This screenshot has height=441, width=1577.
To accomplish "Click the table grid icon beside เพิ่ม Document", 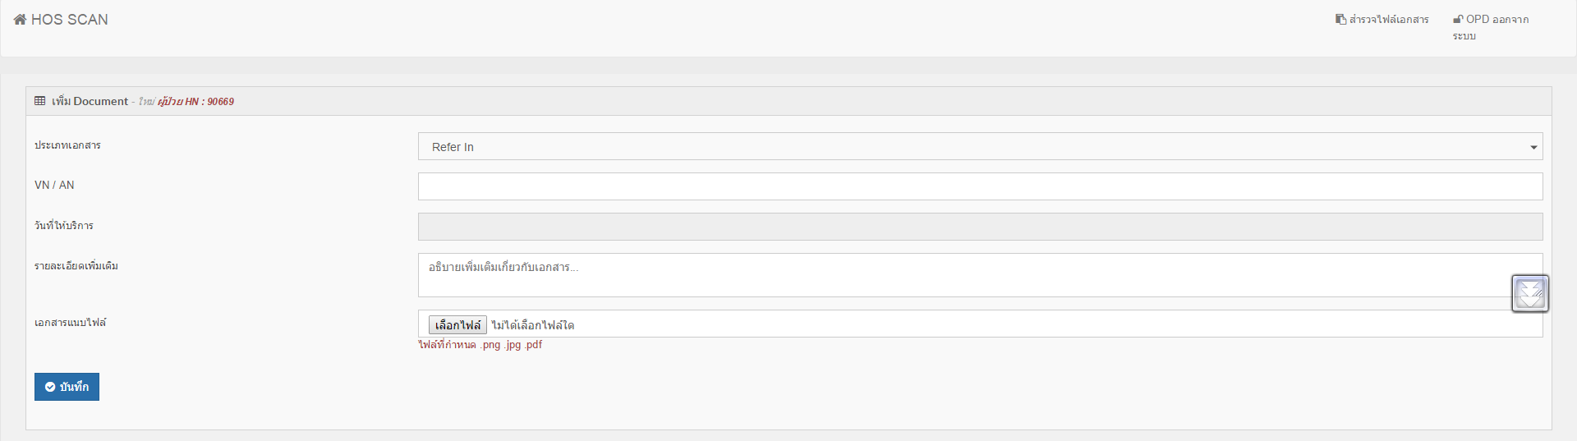I will (x=40, y=101).
